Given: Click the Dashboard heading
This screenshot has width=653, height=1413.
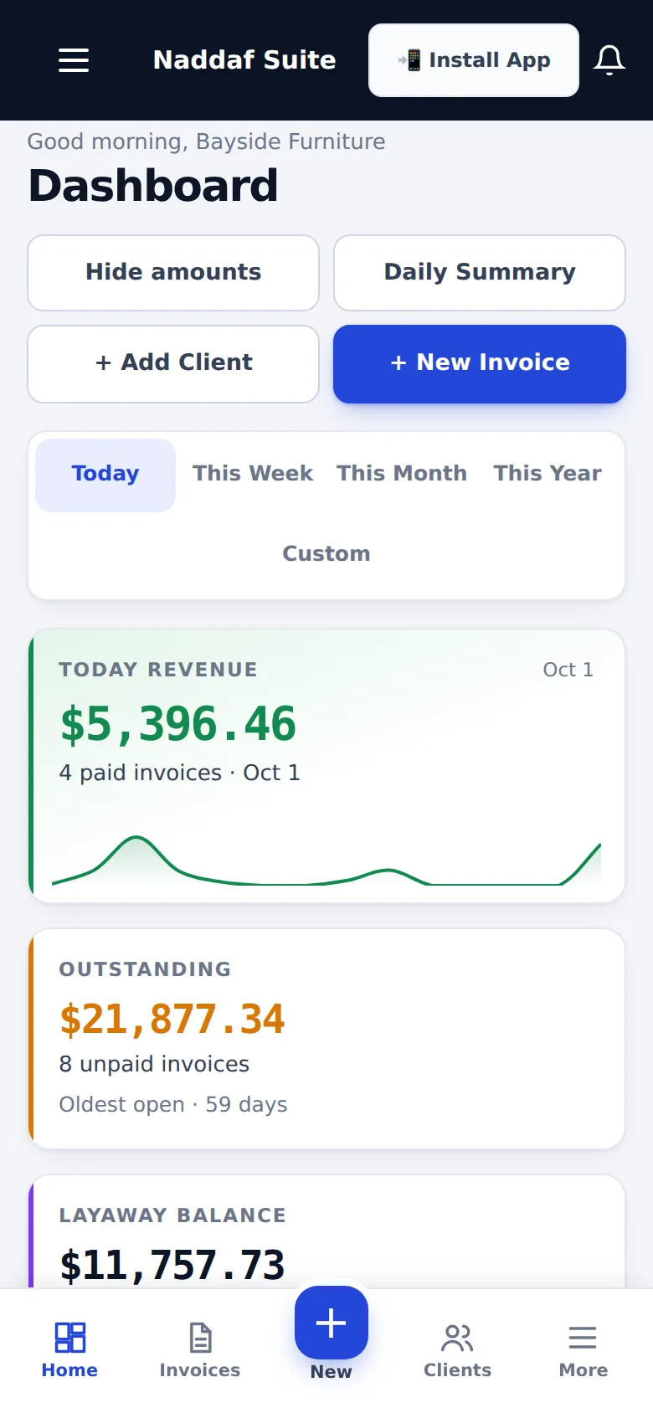Looking at the screenshot, I should pyautogui.click(x=153, y=186).
